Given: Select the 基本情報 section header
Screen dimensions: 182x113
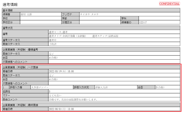Looking at the screenshot, I should point(91,10).
